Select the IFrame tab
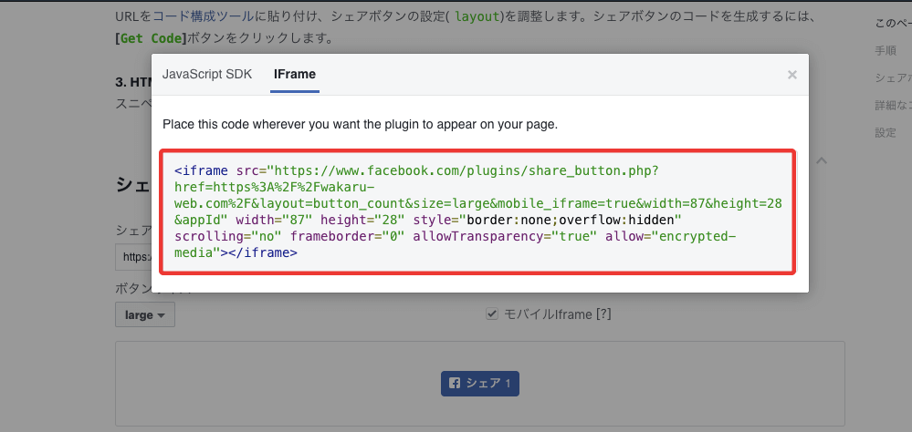 [x=295, y=74]
